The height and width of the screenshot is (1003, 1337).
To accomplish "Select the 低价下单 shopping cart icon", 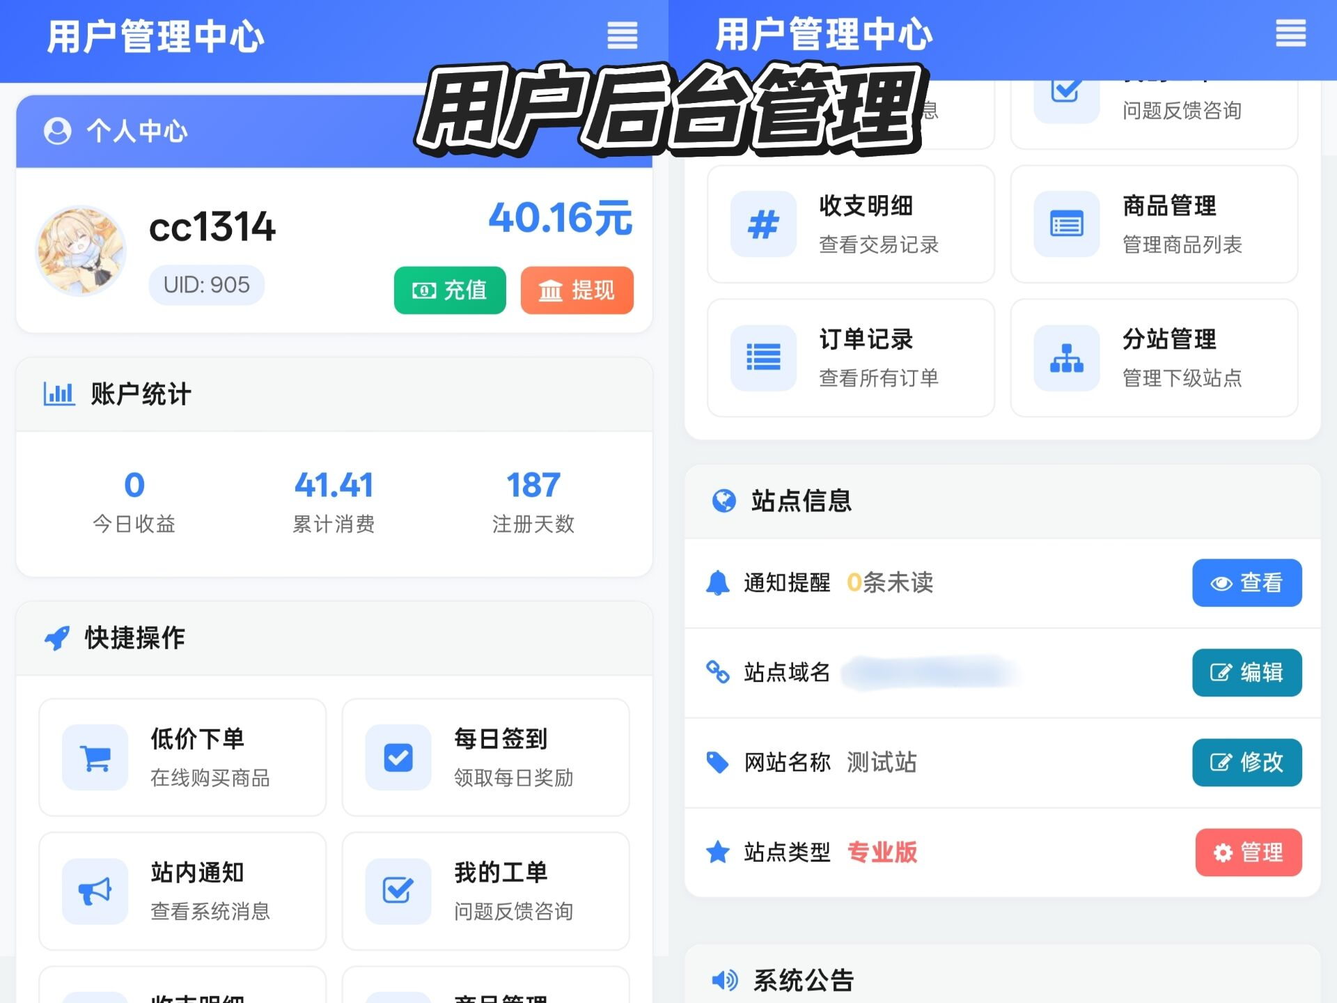I will coord(95,758).
